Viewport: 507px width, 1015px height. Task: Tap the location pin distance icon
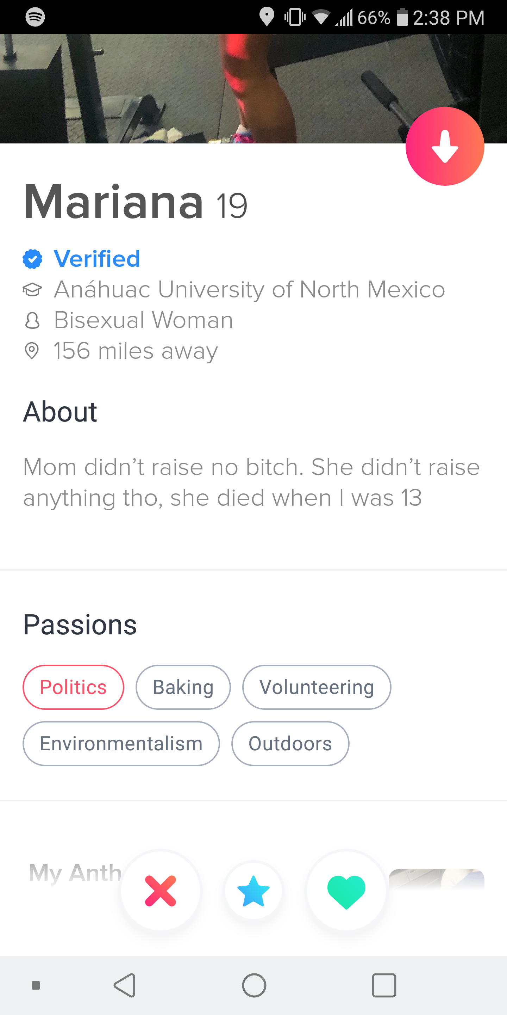click(x=32, y=351)
